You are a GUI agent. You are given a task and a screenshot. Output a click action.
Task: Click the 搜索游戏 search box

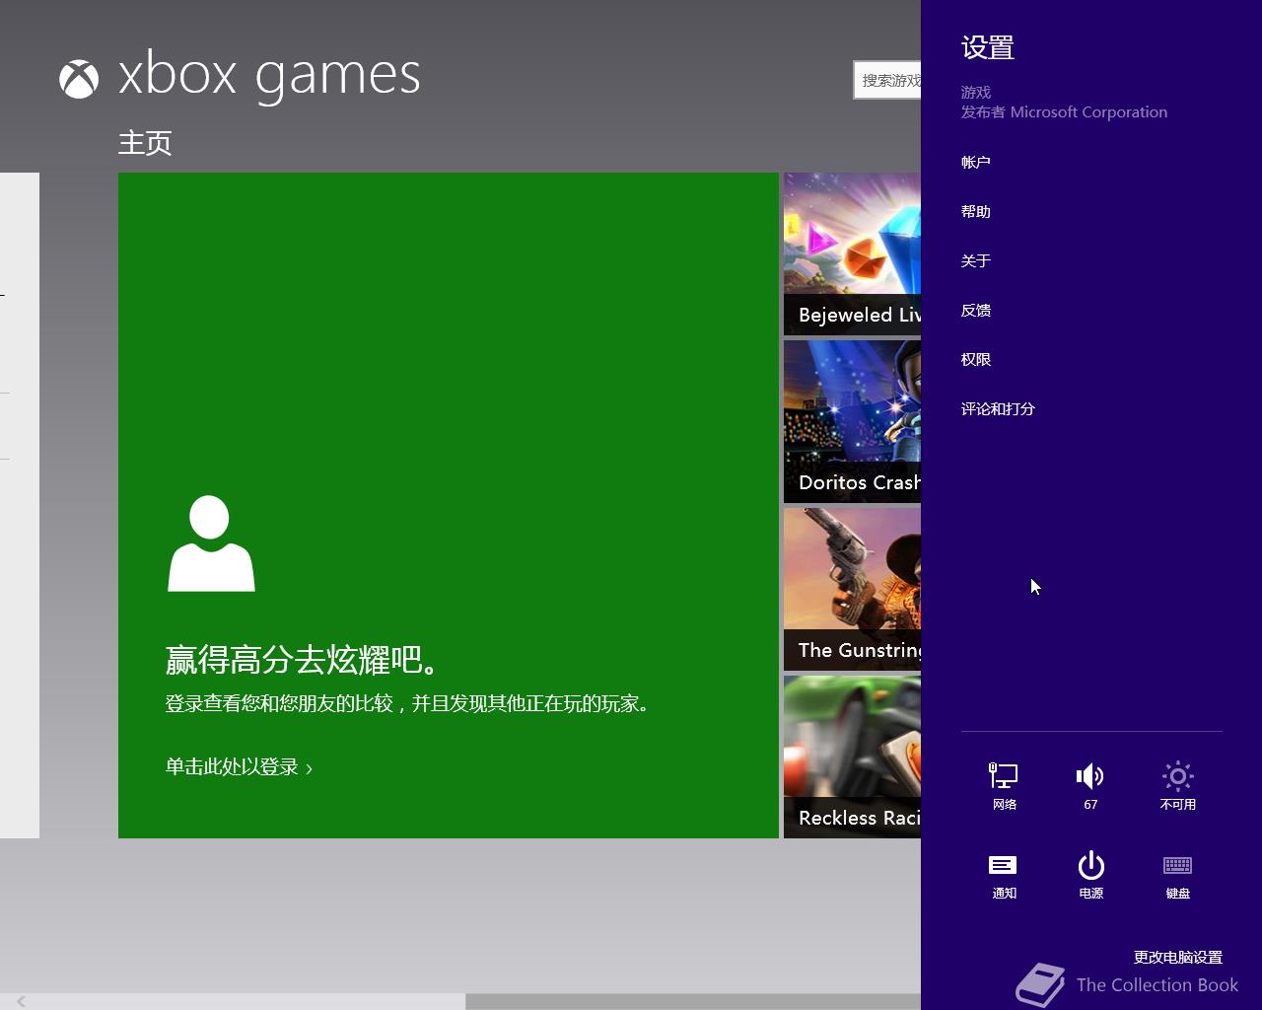tap(887, 80)
